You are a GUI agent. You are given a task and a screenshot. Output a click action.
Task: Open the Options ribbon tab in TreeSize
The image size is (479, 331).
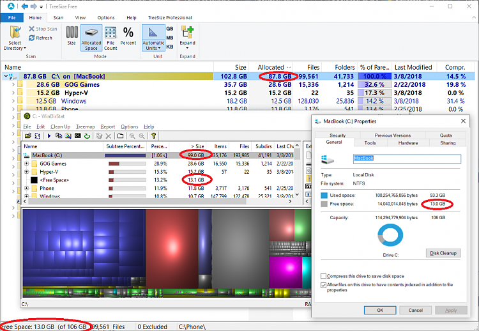pyautogui.click(x=106, y=18)
